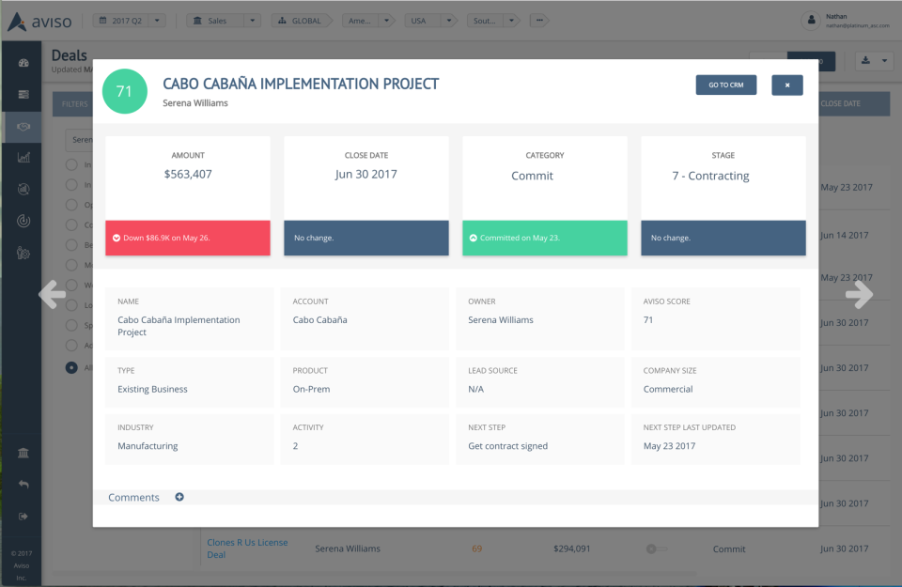The width and height of the screenshot is (902, 587).
Task: Click the 'Committed on May 23' banner
Action: pyautogui.click(x=545, y=238)
